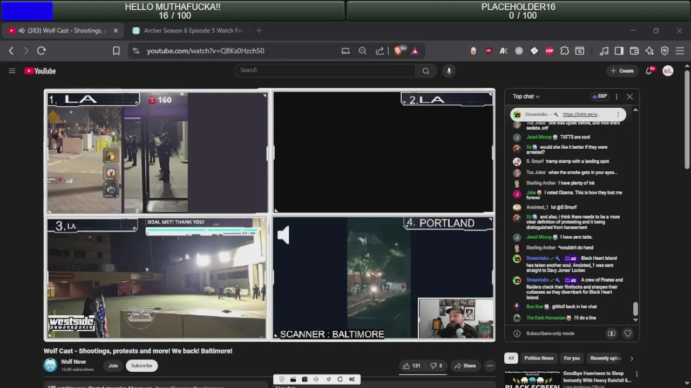This screenshot has height=388, width=691.
Task: Open the Brave Shields lion icon
Action: (398, 51)
